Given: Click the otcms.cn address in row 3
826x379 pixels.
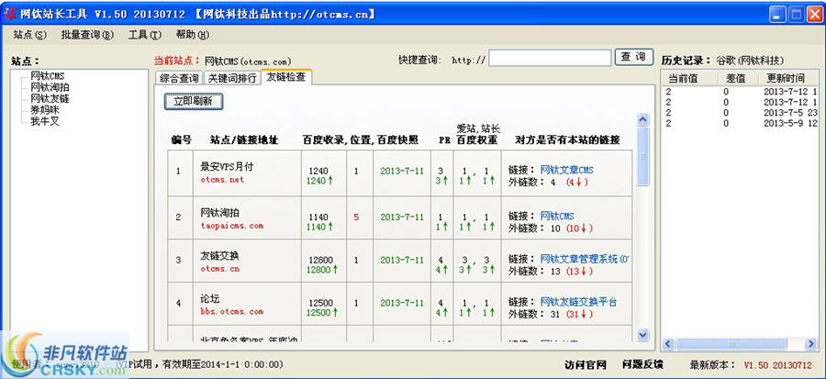Looking at the screenshot, I should point(220,269).
